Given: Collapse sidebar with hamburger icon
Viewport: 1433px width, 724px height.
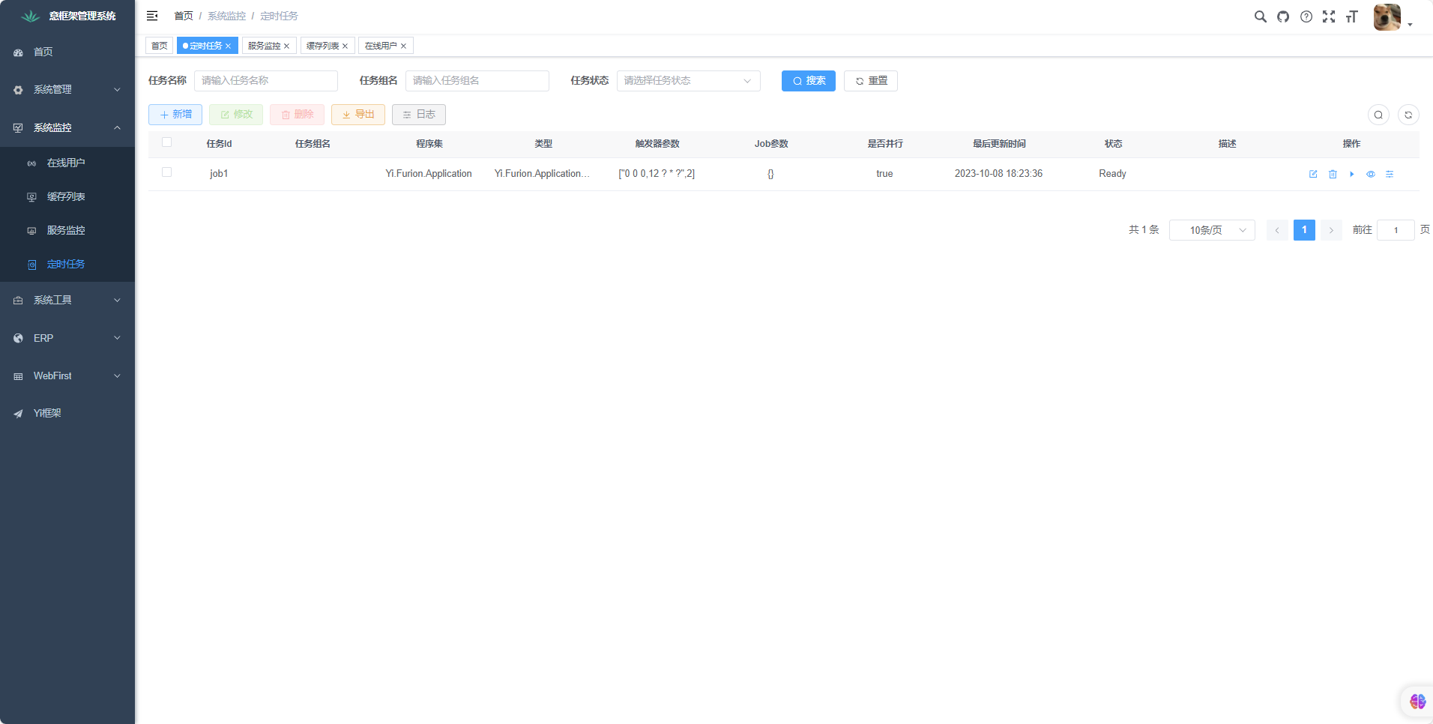Looking at the screenshot, I should point(152,16).
